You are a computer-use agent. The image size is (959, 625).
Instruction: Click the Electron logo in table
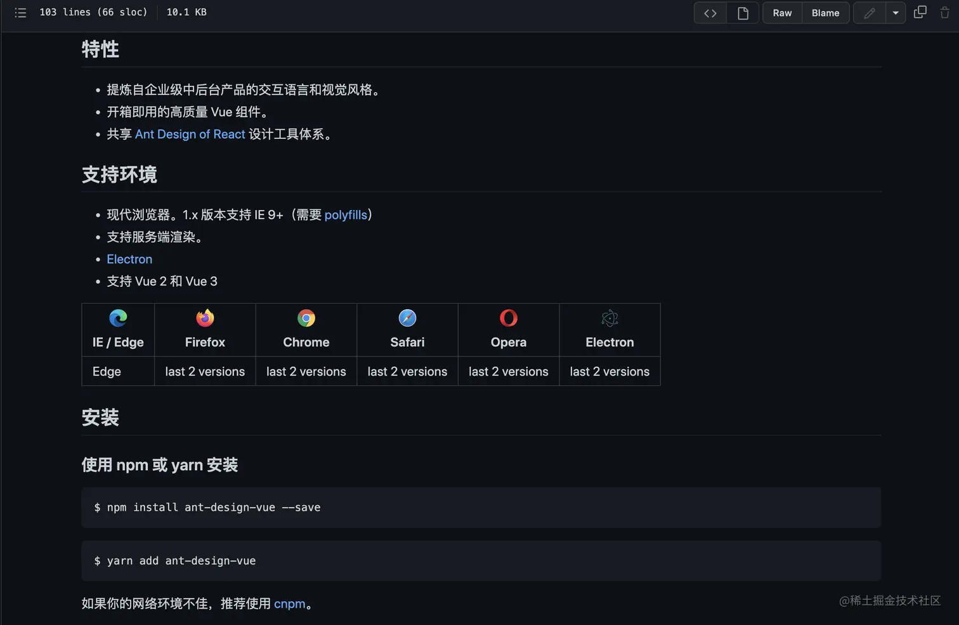[x=610, y=318]
